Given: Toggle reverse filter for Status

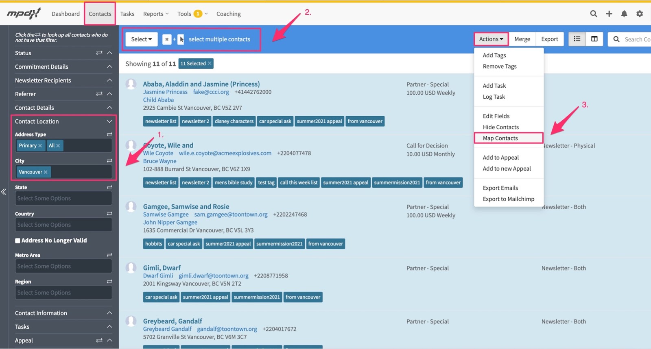Looking at the screenshot, I should point(99,53).
